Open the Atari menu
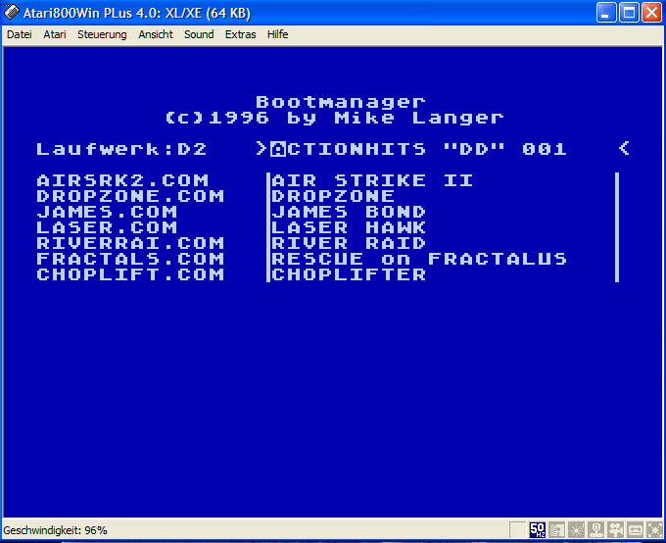 tap(55, 34)
